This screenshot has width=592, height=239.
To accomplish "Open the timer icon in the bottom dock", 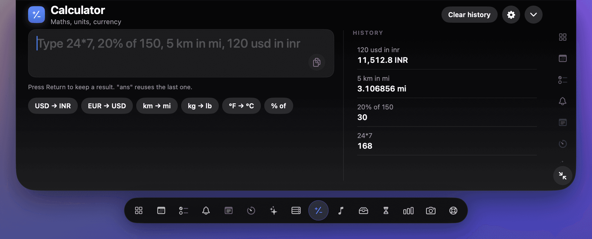I will (x=251, y=211).
